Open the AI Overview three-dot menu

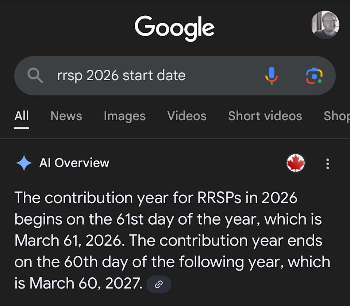tap(327, 164)
